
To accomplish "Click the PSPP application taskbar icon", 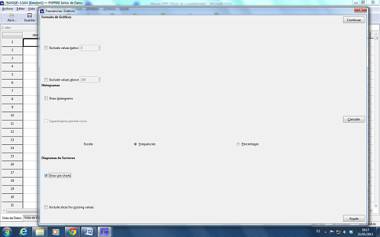I will pos(104,231).
